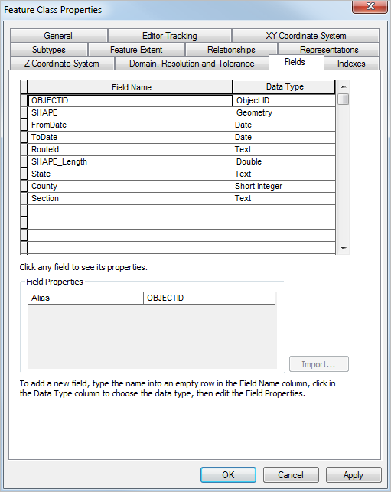Edit the Alias value OBJECTID
The image size is (391, 492).
tap(201, 298)
